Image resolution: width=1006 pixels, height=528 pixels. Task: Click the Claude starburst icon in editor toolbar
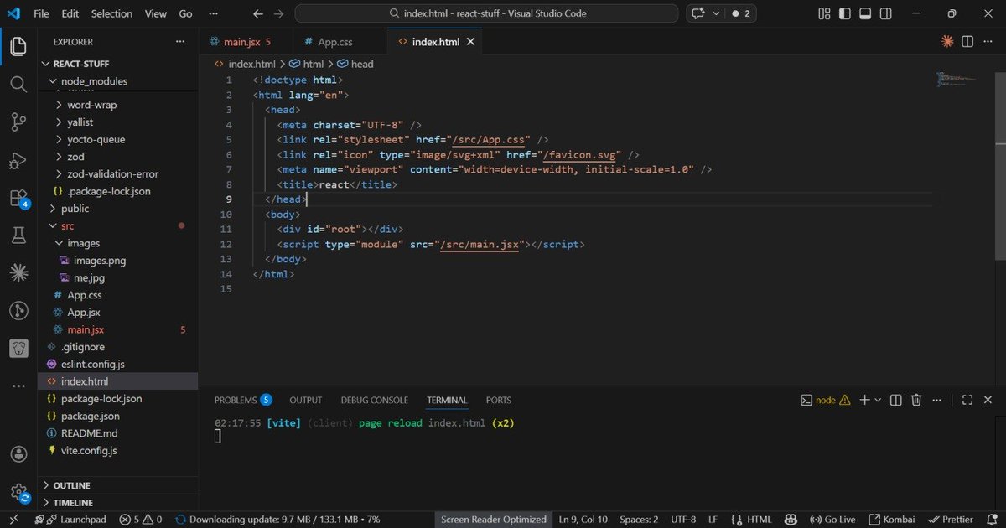click(x=947, y=41)
